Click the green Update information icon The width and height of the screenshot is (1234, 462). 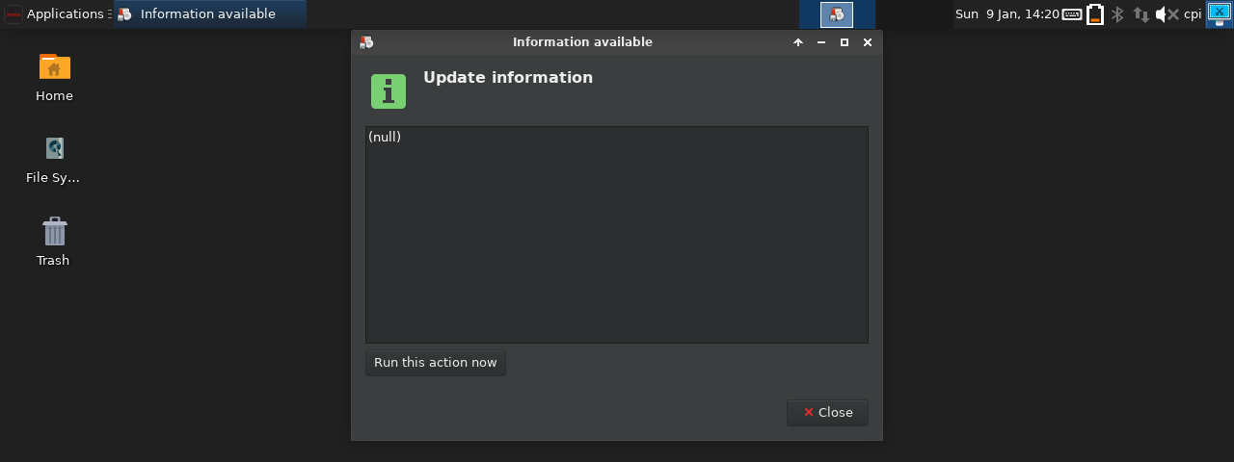coord(389,91)
